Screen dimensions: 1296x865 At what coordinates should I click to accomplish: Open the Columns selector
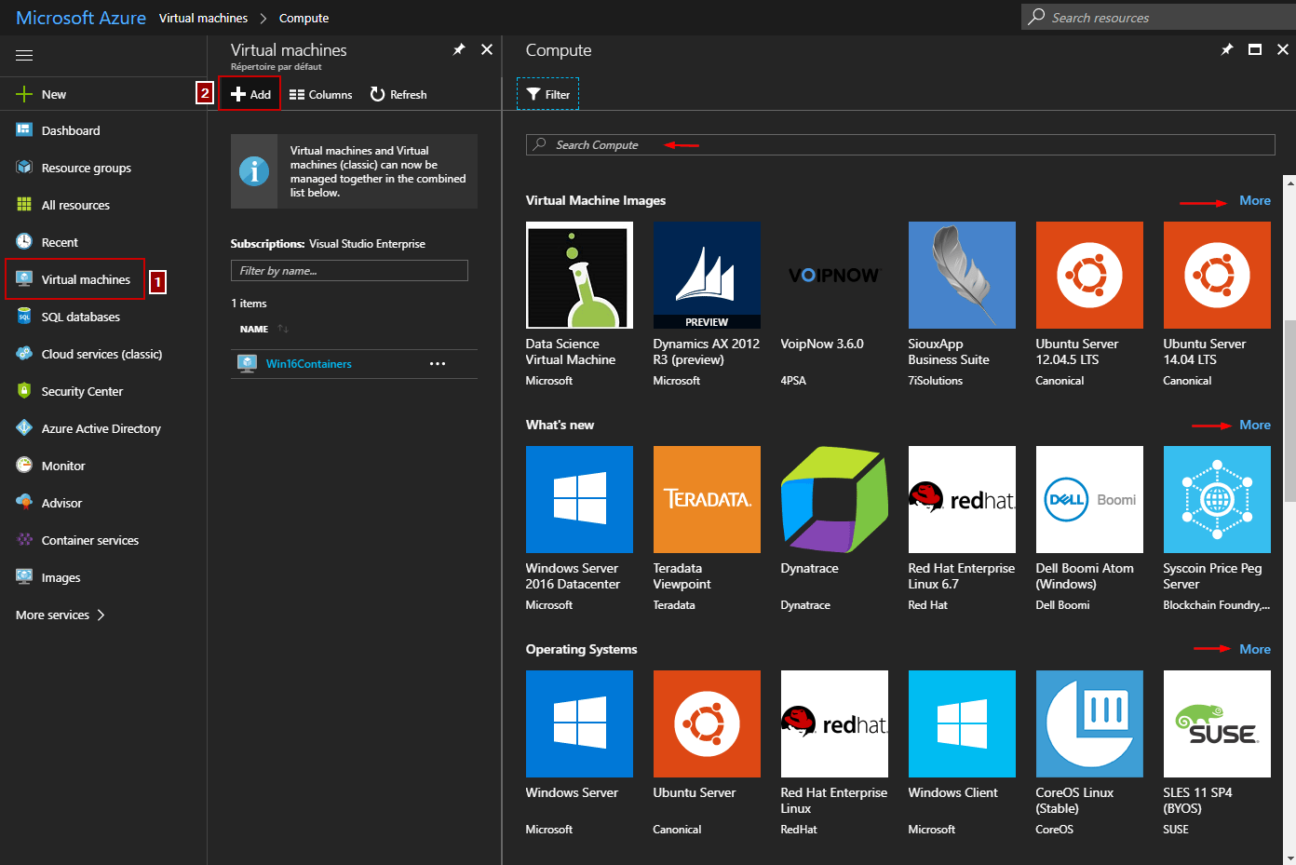point(320,94)
